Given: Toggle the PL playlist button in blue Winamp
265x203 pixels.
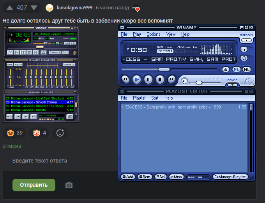Looking at the screenshot, I should (236, 70).
